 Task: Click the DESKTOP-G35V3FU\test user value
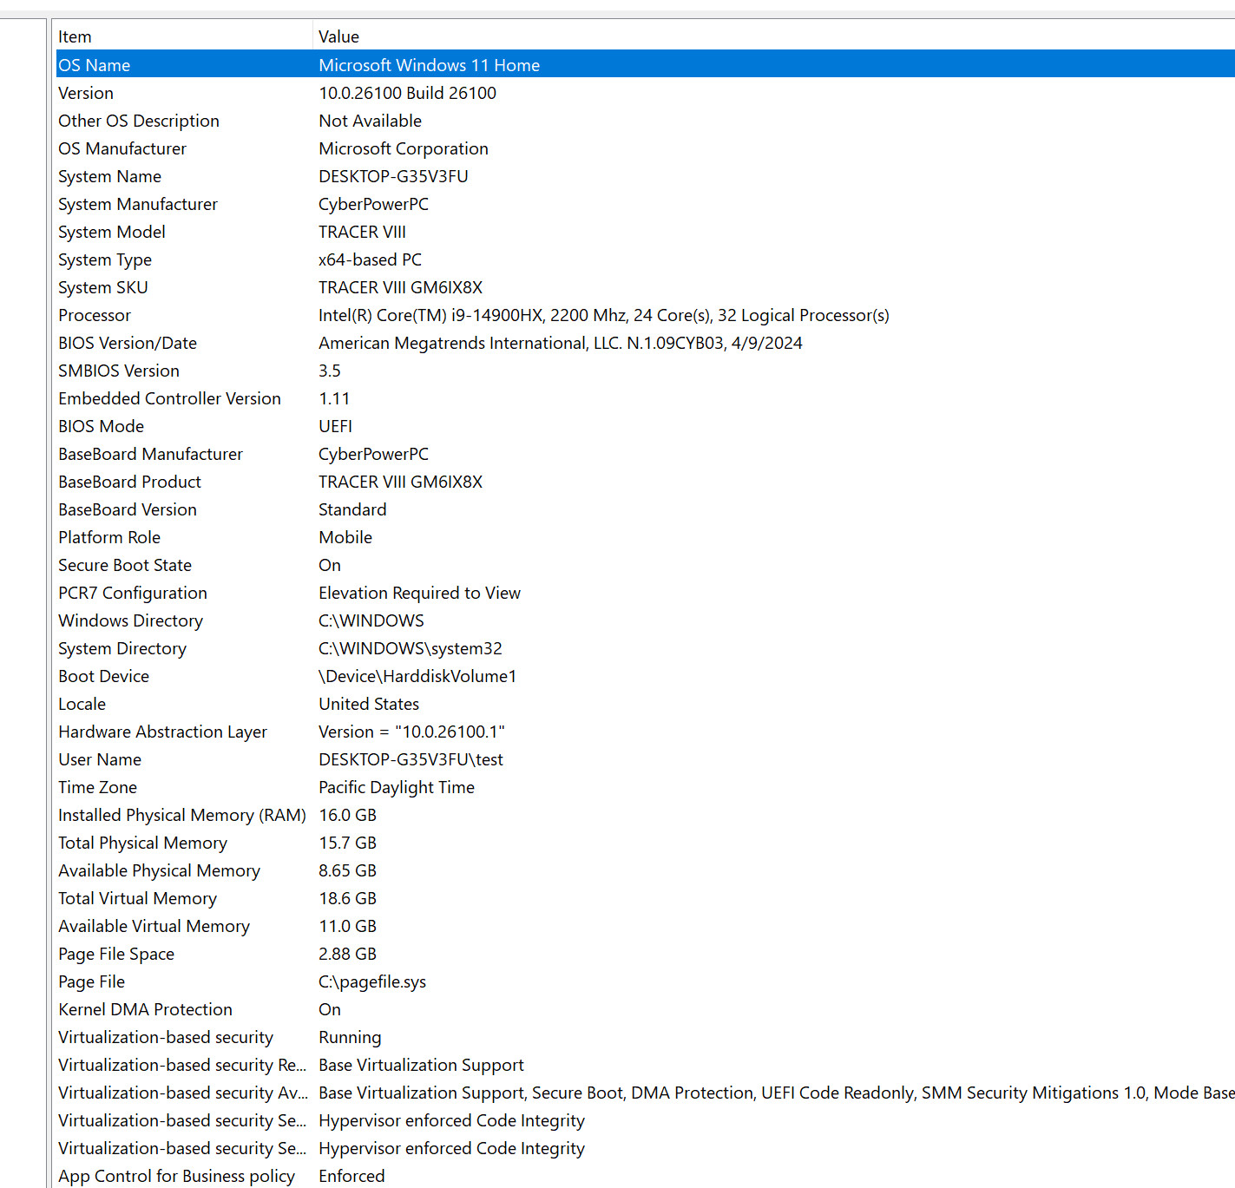click(x=411, y=759)
